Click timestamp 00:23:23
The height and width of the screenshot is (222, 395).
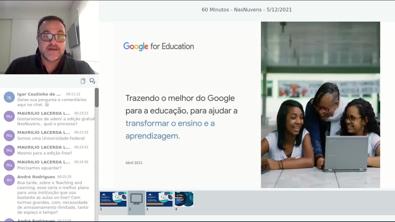81,113
